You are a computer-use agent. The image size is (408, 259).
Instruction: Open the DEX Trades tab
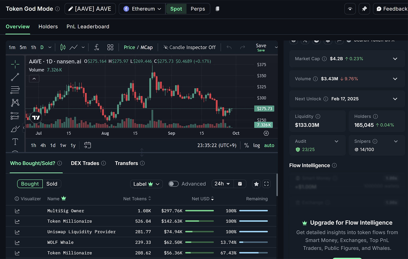[85, 163]
